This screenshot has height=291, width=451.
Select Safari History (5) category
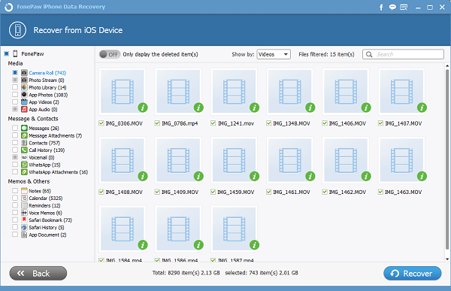pos(47,227)
